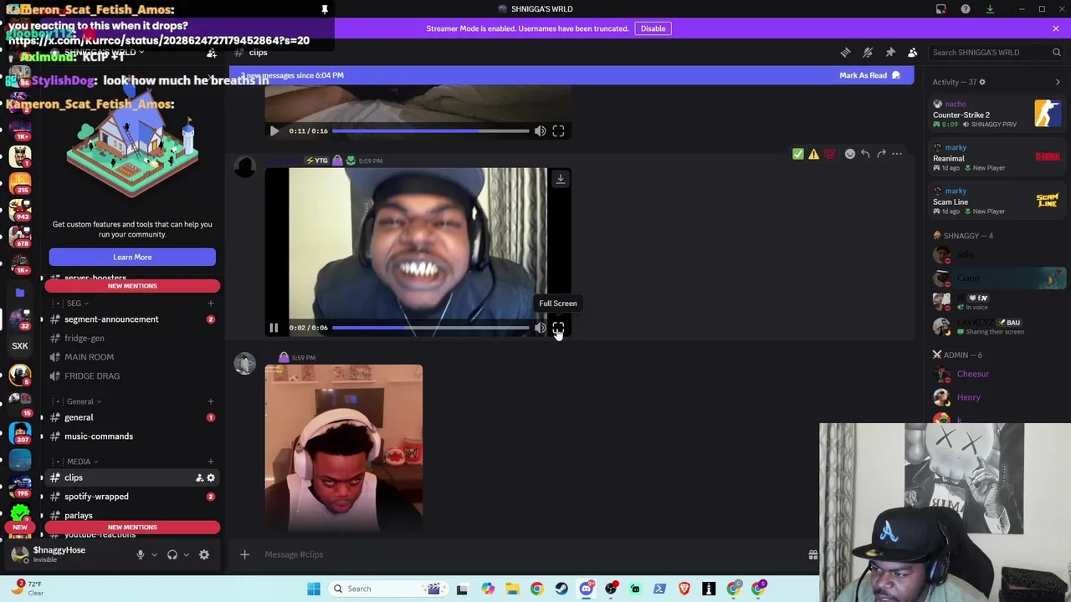Image resolution: width=1071 pixels, height=602 pixels.
Task: Mute the microphone
Action: click(141, 555)
